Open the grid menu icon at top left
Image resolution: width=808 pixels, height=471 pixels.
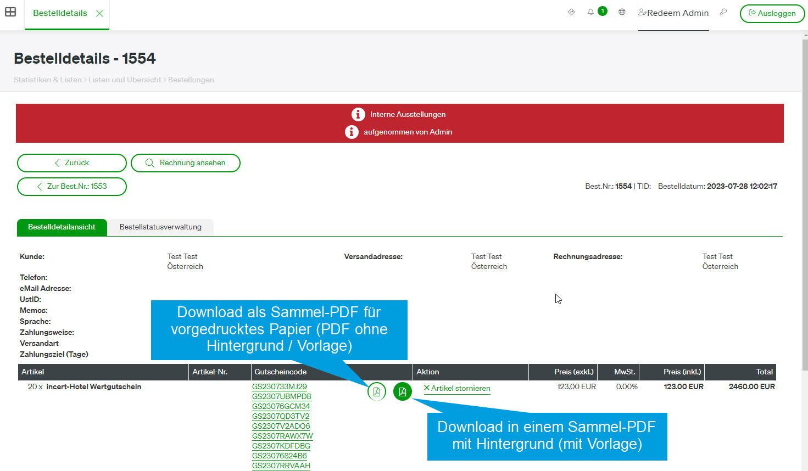point(10,12)
